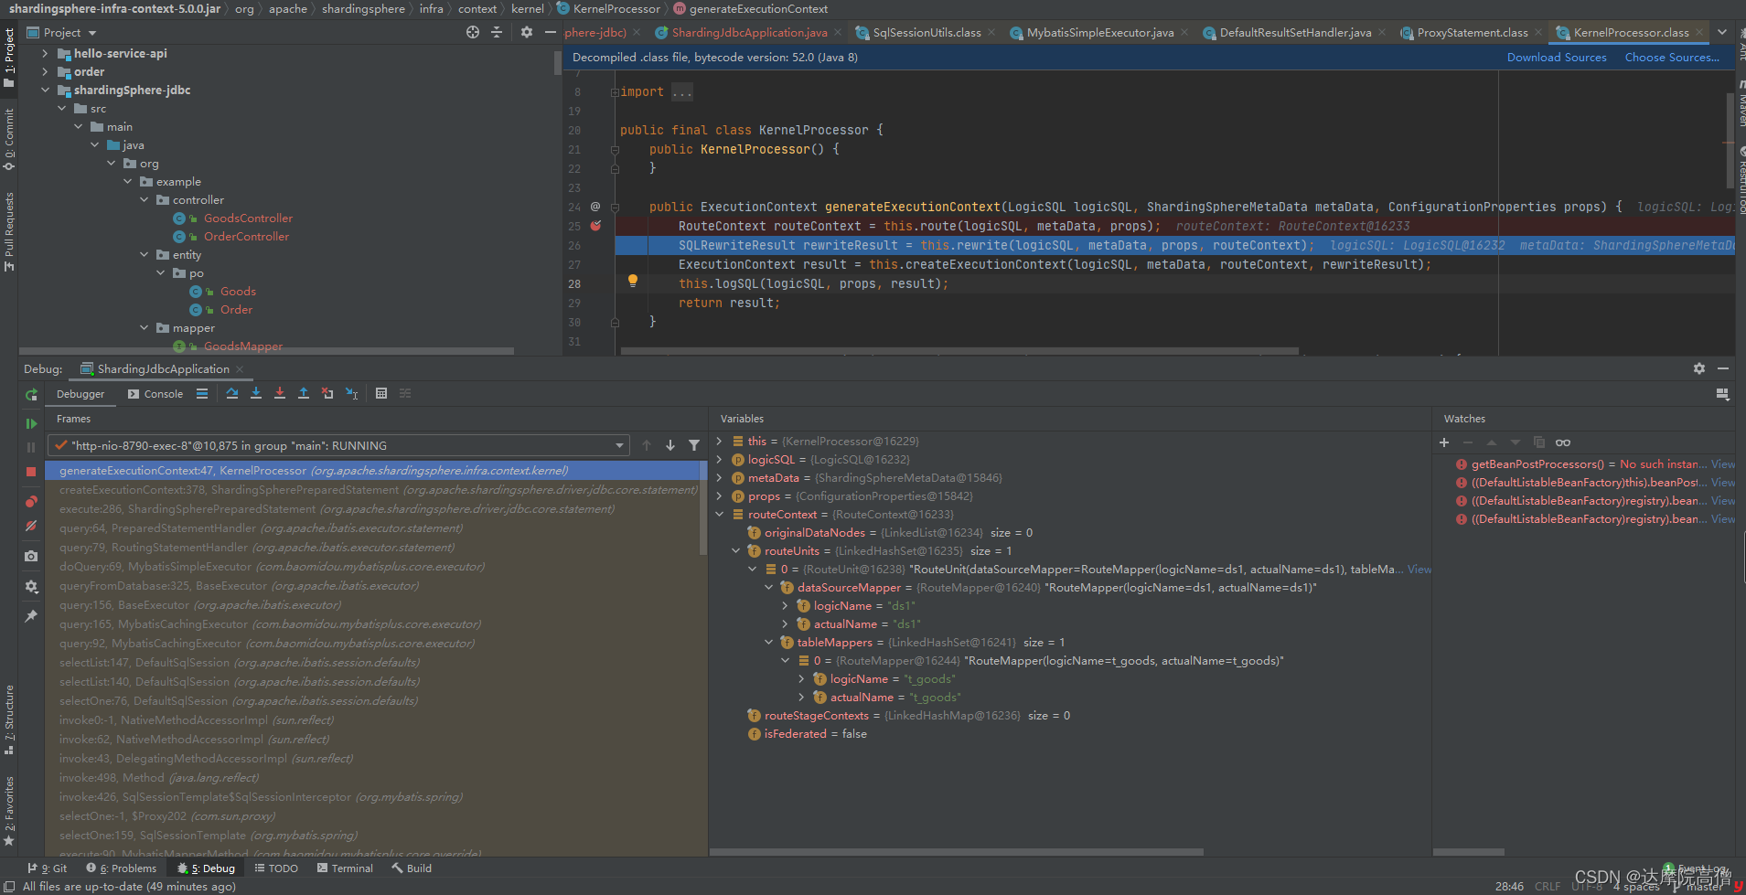Image resolution: width=1746 pixels, height=895 pixels.
Task: Toggle breakpoint on line 25
Action: (x=595, y=226)
